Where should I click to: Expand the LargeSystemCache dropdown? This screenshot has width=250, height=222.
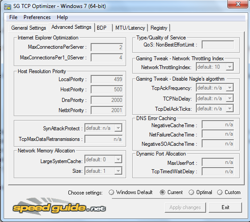point(103,159)
